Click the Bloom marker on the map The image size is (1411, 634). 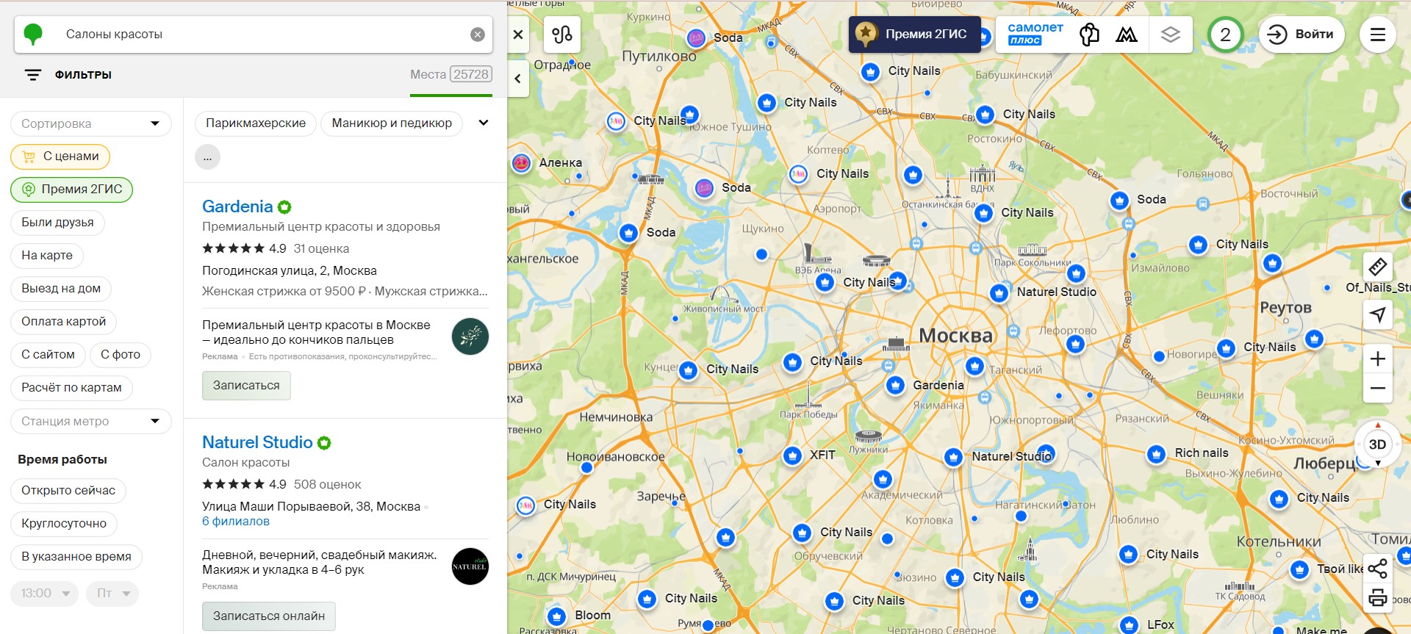(x=557, y=616)
